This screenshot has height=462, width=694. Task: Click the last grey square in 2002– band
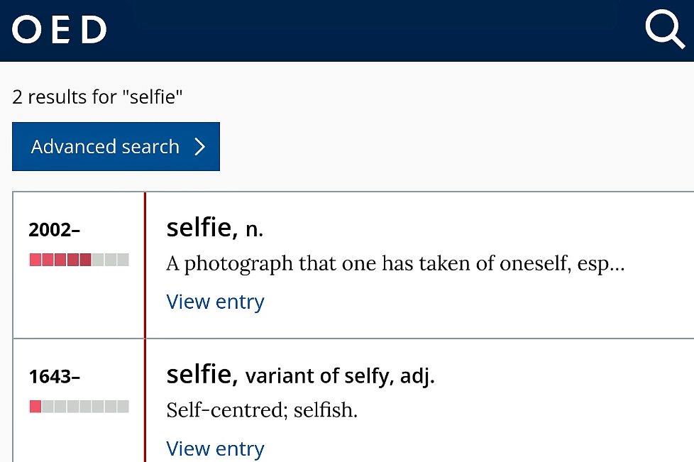click(123, 260)
